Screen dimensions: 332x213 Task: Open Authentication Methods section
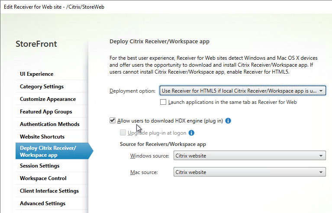pos(52,124)
